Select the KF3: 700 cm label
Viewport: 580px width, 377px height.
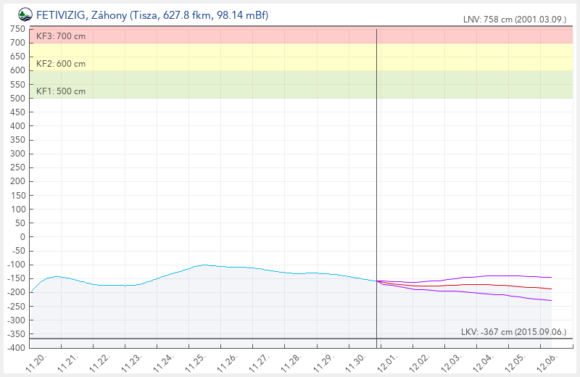(x=61, y=36)
